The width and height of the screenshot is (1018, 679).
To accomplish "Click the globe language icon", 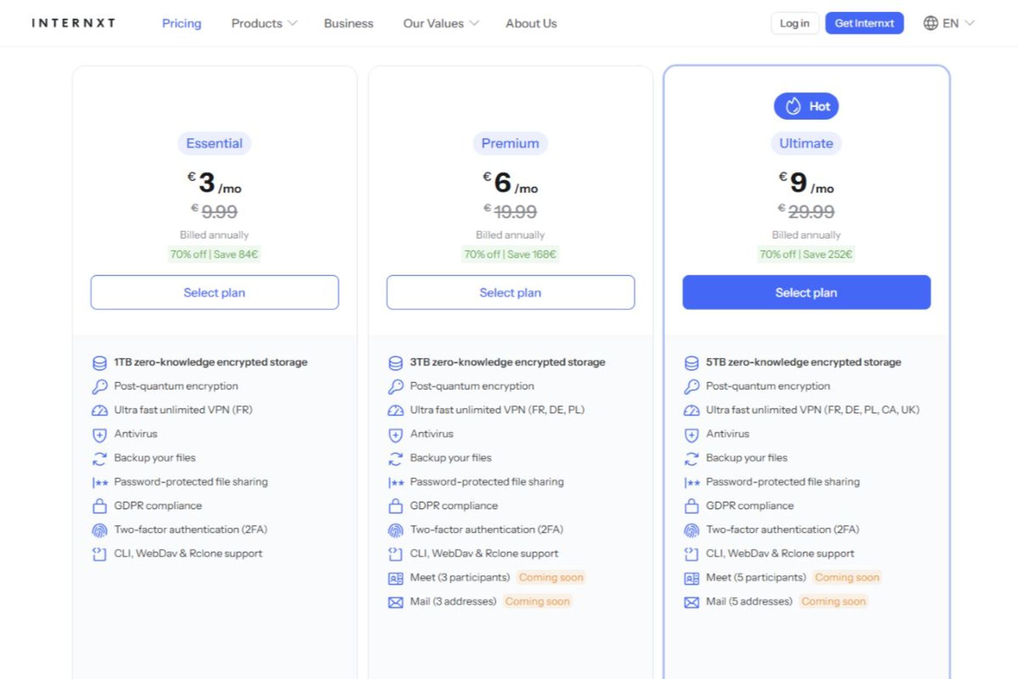I will 930,23.
